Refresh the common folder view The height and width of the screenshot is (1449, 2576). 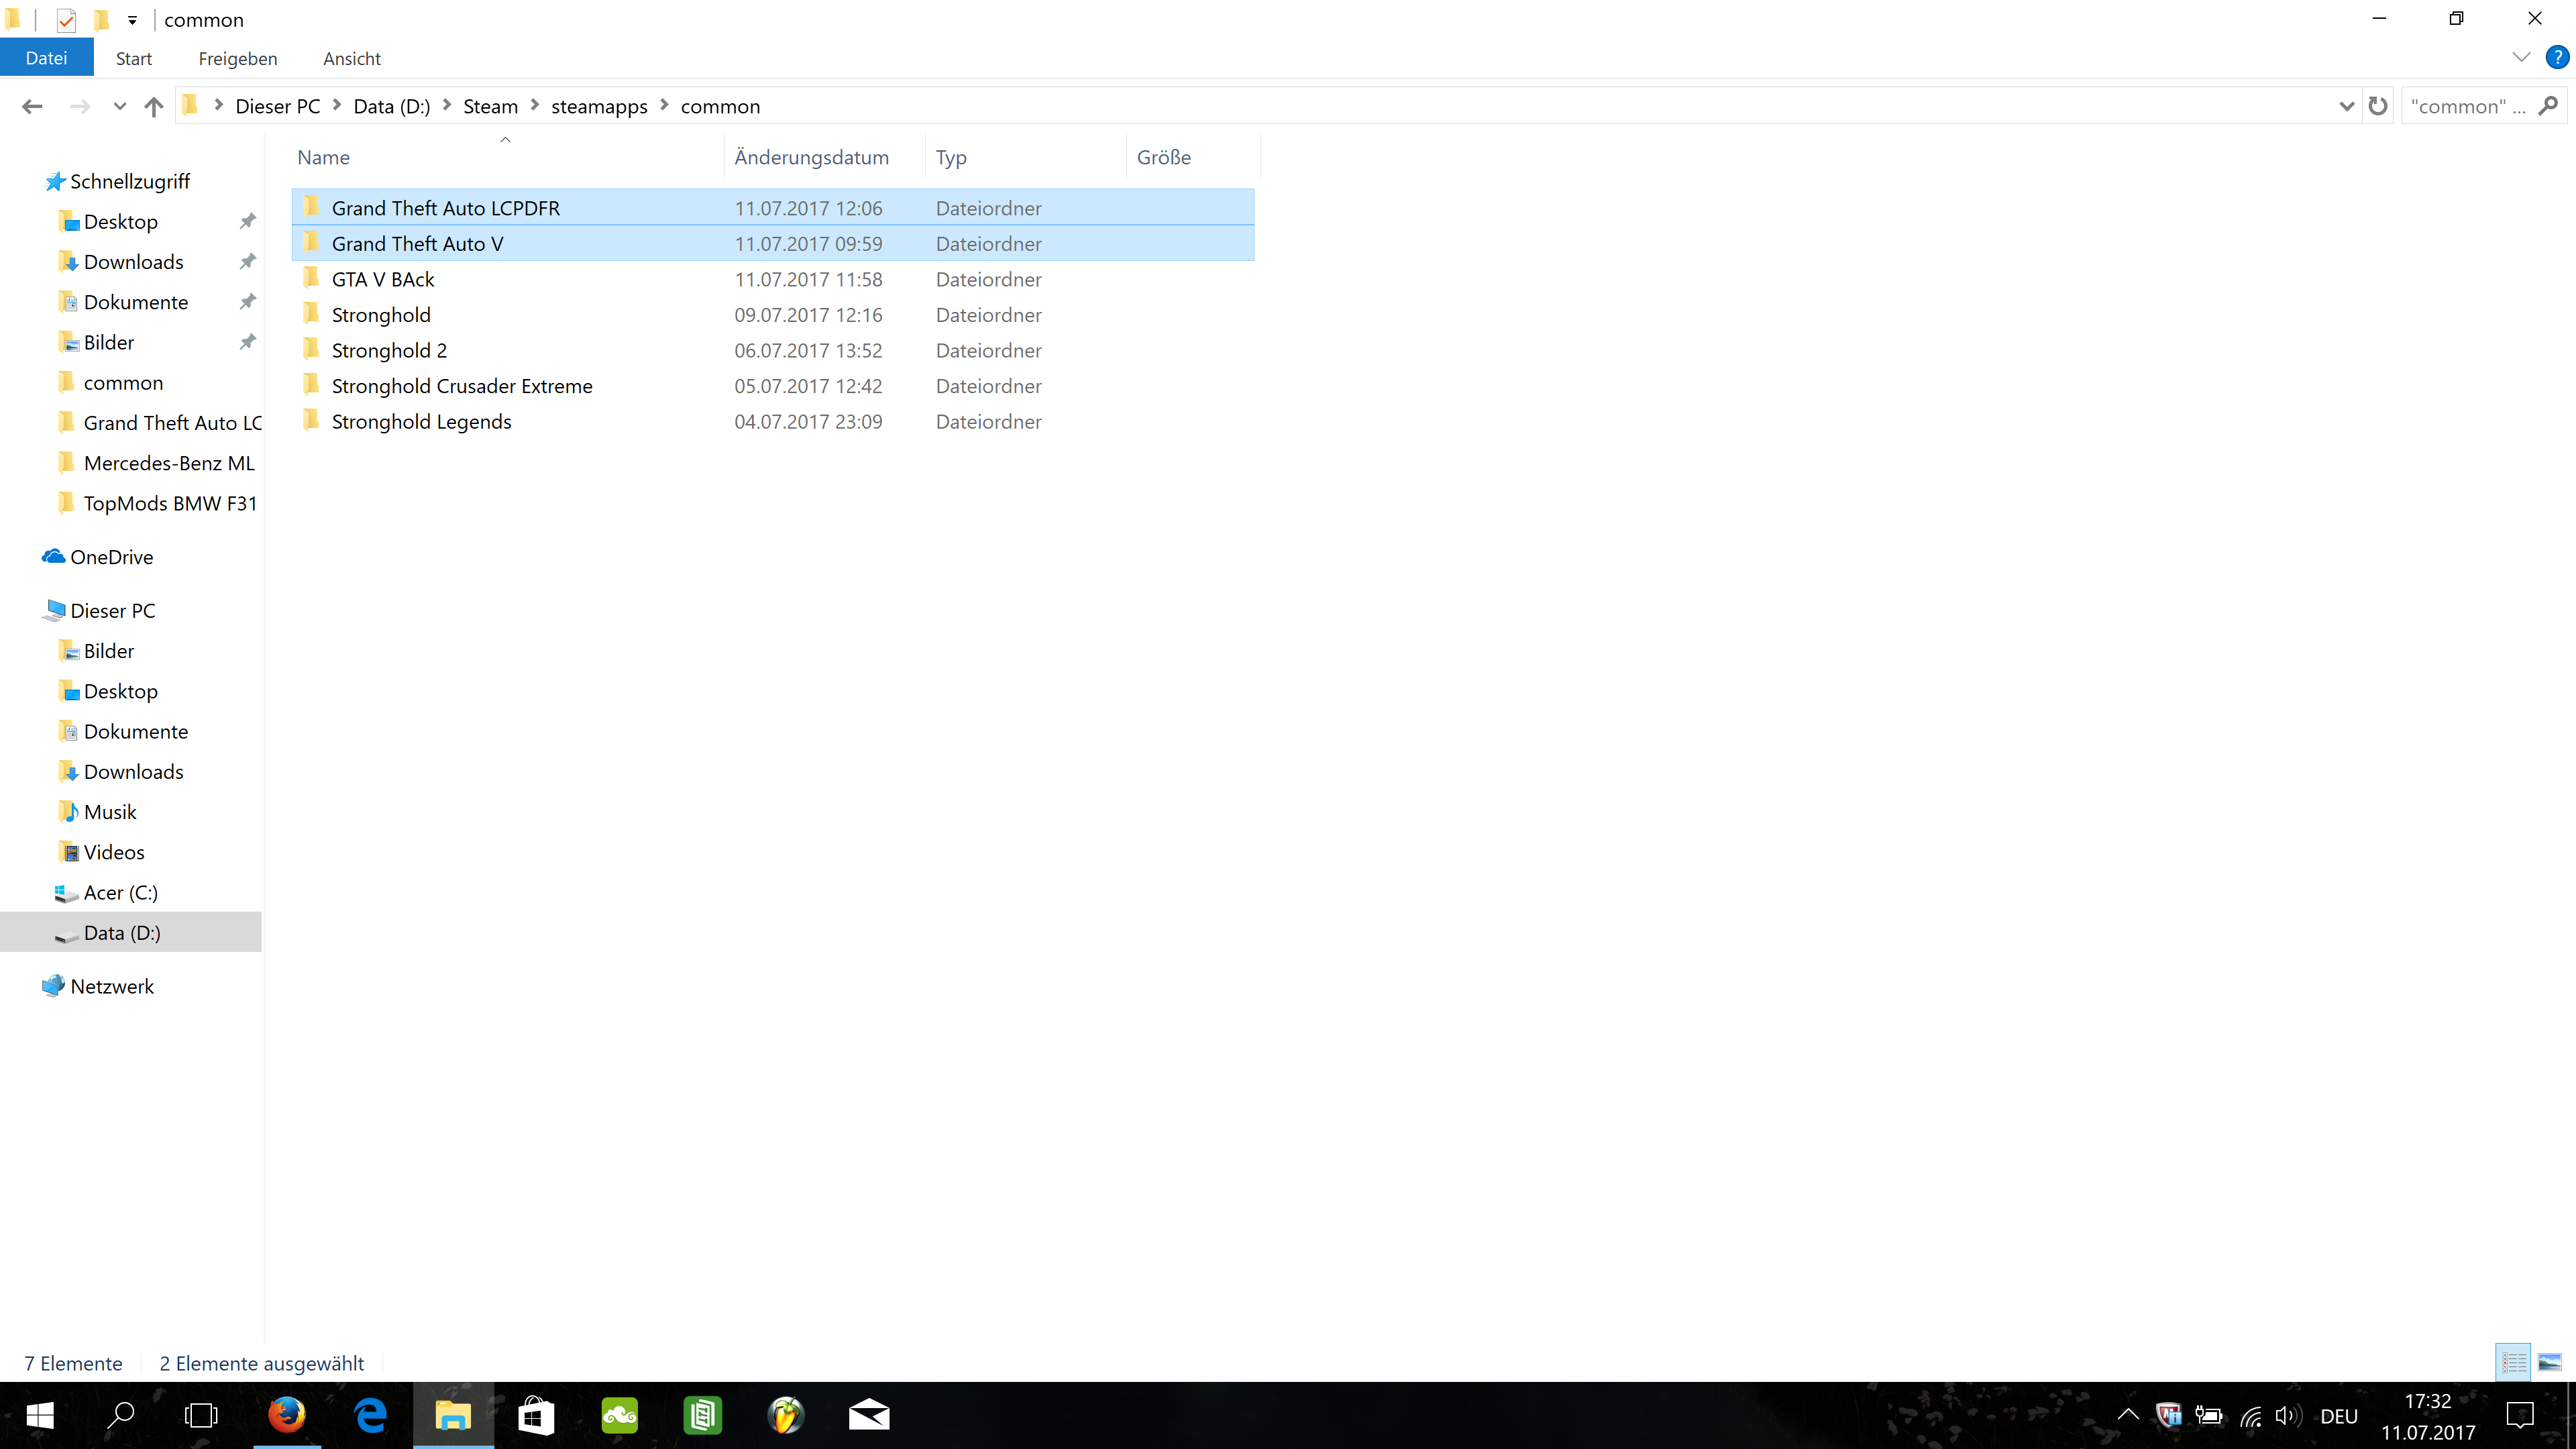(x=2378, y=106)
